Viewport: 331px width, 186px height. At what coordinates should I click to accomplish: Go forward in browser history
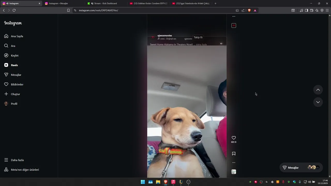pyautogui.click(x=9, y=10)
